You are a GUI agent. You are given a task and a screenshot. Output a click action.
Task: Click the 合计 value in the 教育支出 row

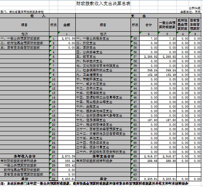pos(149,56)
